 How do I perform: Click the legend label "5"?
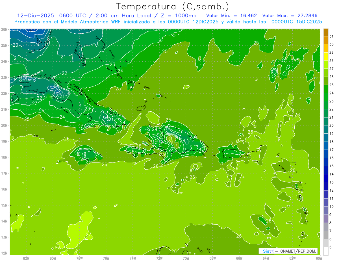[x=331, y=247]
